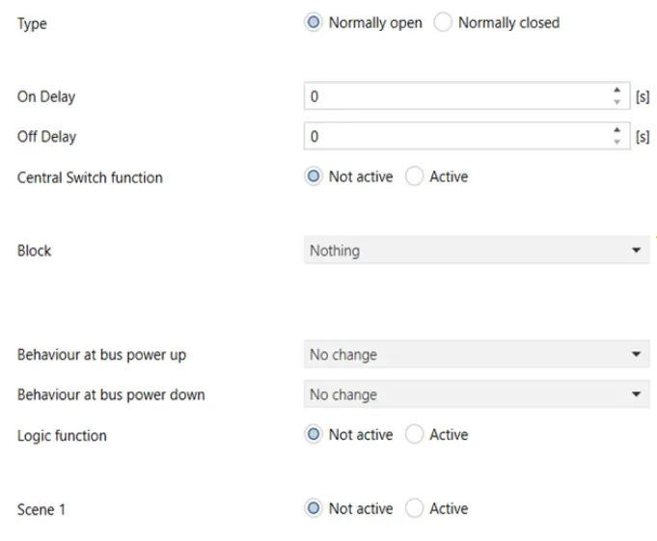657x541 pixels.
Task: Decrease Off Delay with down arrow
Action: click(617, 143)
